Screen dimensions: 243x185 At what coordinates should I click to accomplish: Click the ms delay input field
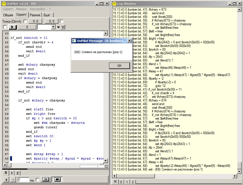[x=23, y=180]
